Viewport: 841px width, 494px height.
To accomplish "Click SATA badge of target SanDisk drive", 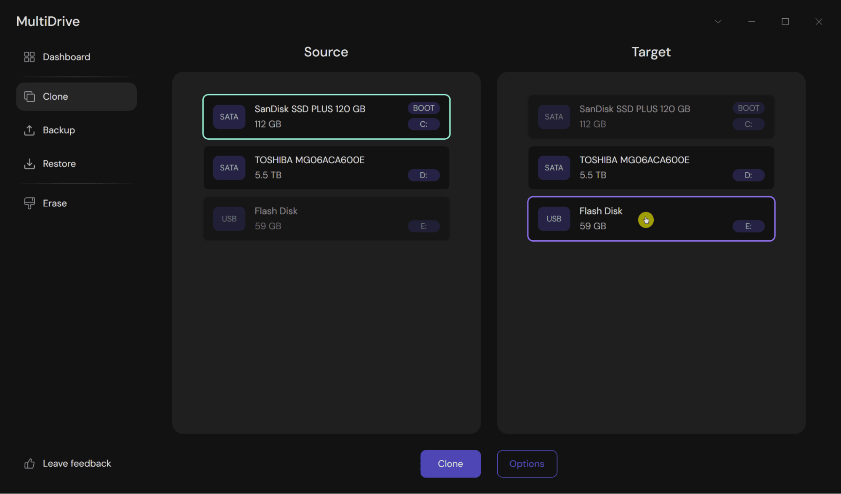I will tap(554, 117).
